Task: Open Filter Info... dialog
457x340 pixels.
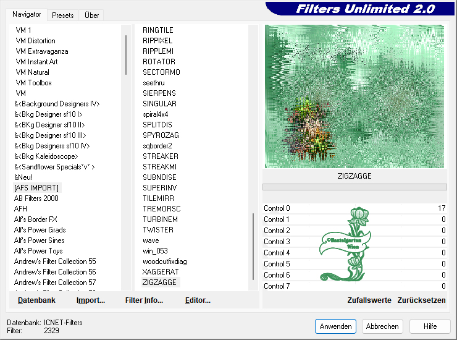Action: pyautogui.click(x=144, y=300)
